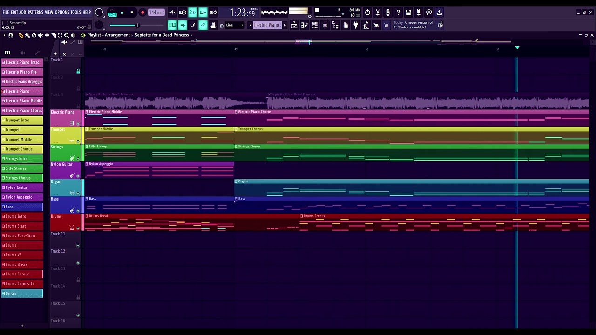Click the red record button
Viewport: 596px width, 335px height.
tap(142, 13)
